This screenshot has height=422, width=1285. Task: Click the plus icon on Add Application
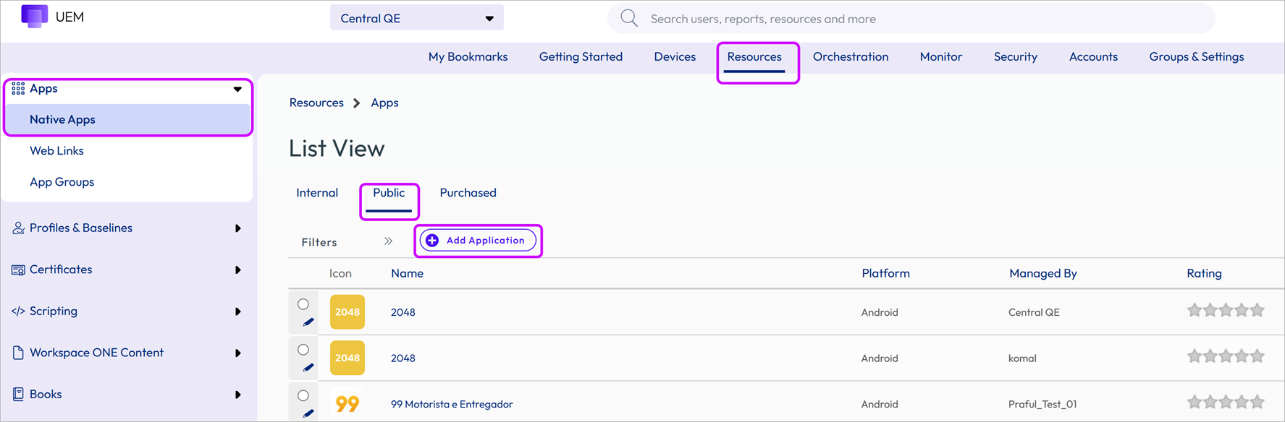[x=432, y=241]
